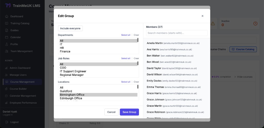
Task: Clear the Departments selection
Action: pos(136,35)
